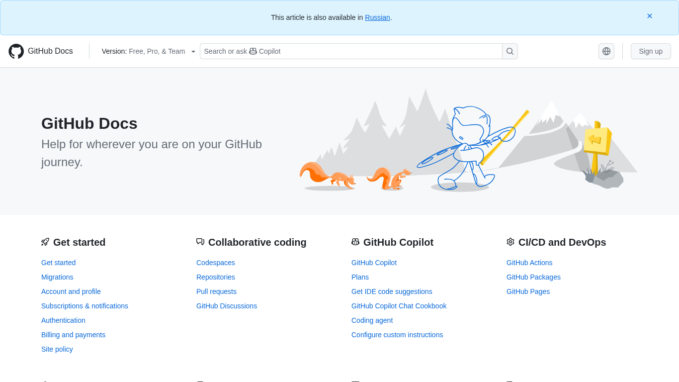Open Billing and payments link
The height and width of the screenshot is (382, 679).
coord(73,335)
